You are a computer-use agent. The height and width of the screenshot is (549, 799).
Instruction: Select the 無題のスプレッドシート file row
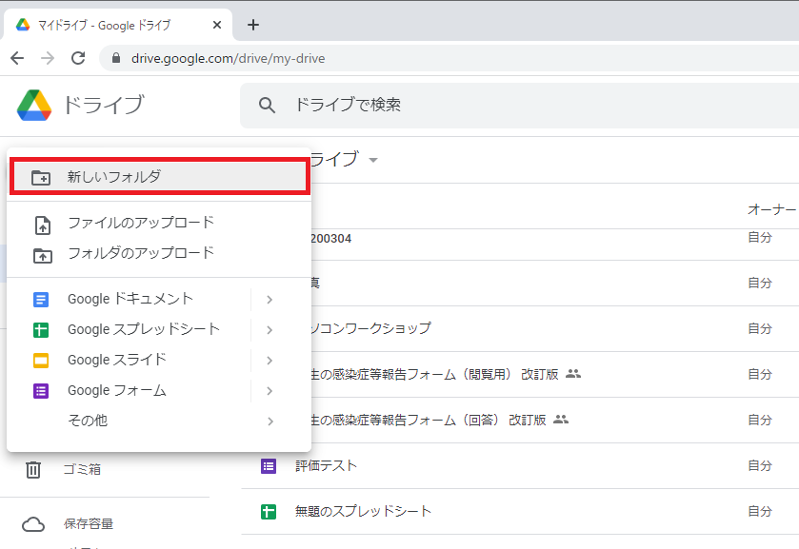(x=520, y=512)
